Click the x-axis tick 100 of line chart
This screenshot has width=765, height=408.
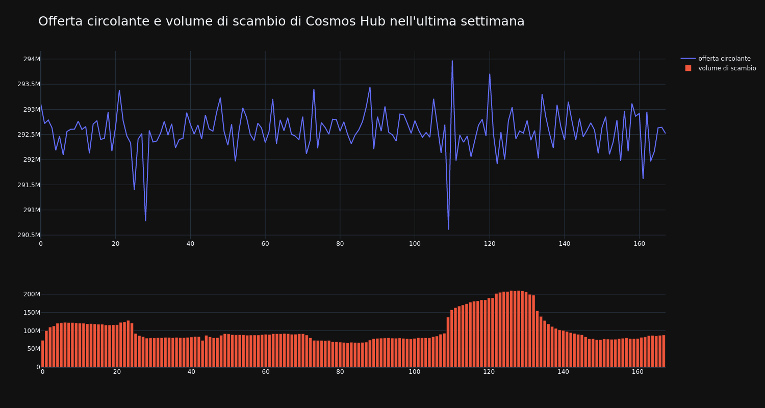tap(415, 244)
